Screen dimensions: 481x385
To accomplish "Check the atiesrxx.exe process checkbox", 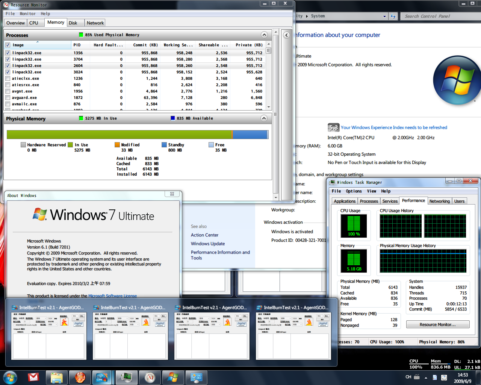I will tap(8, 85).
